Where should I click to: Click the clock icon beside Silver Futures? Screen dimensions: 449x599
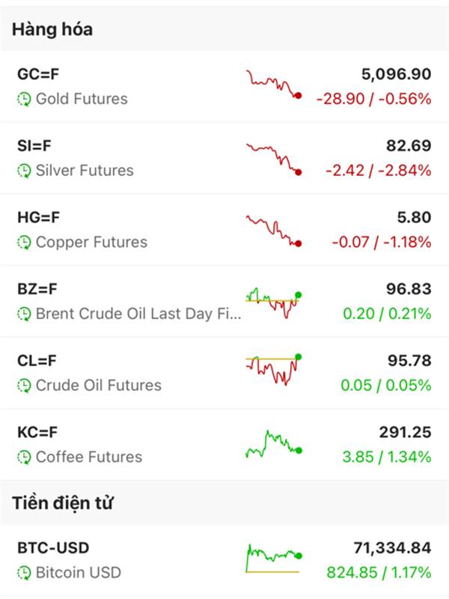click(24, 171)
